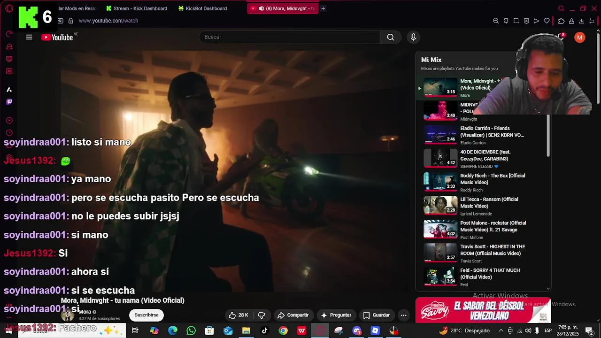Open taskbar Task View button
The image size is (601, 338).
tap(135, 331)
